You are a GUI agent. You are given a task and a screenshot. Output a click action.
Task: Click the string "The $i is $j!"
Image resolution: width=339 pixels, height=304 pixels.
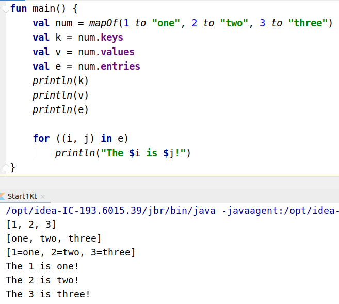point(143,153)
